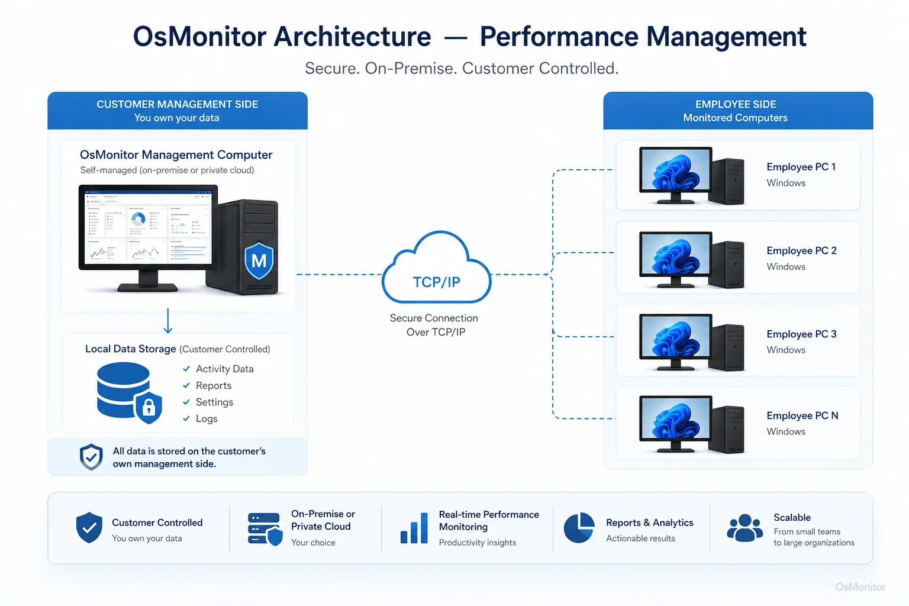The height and width of the screenshot is (606, 909).
Task: Click the TCP/IP cloud icon
Action: click(437, 267)
